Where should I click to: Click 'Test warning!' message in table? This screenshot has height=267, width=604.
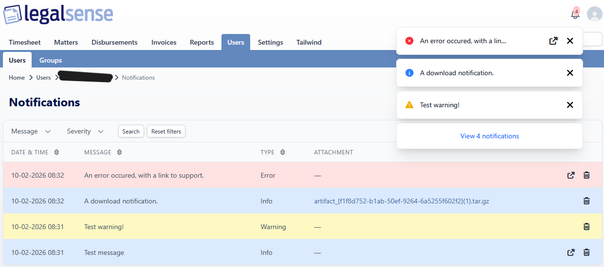click(x=104, y=227)
